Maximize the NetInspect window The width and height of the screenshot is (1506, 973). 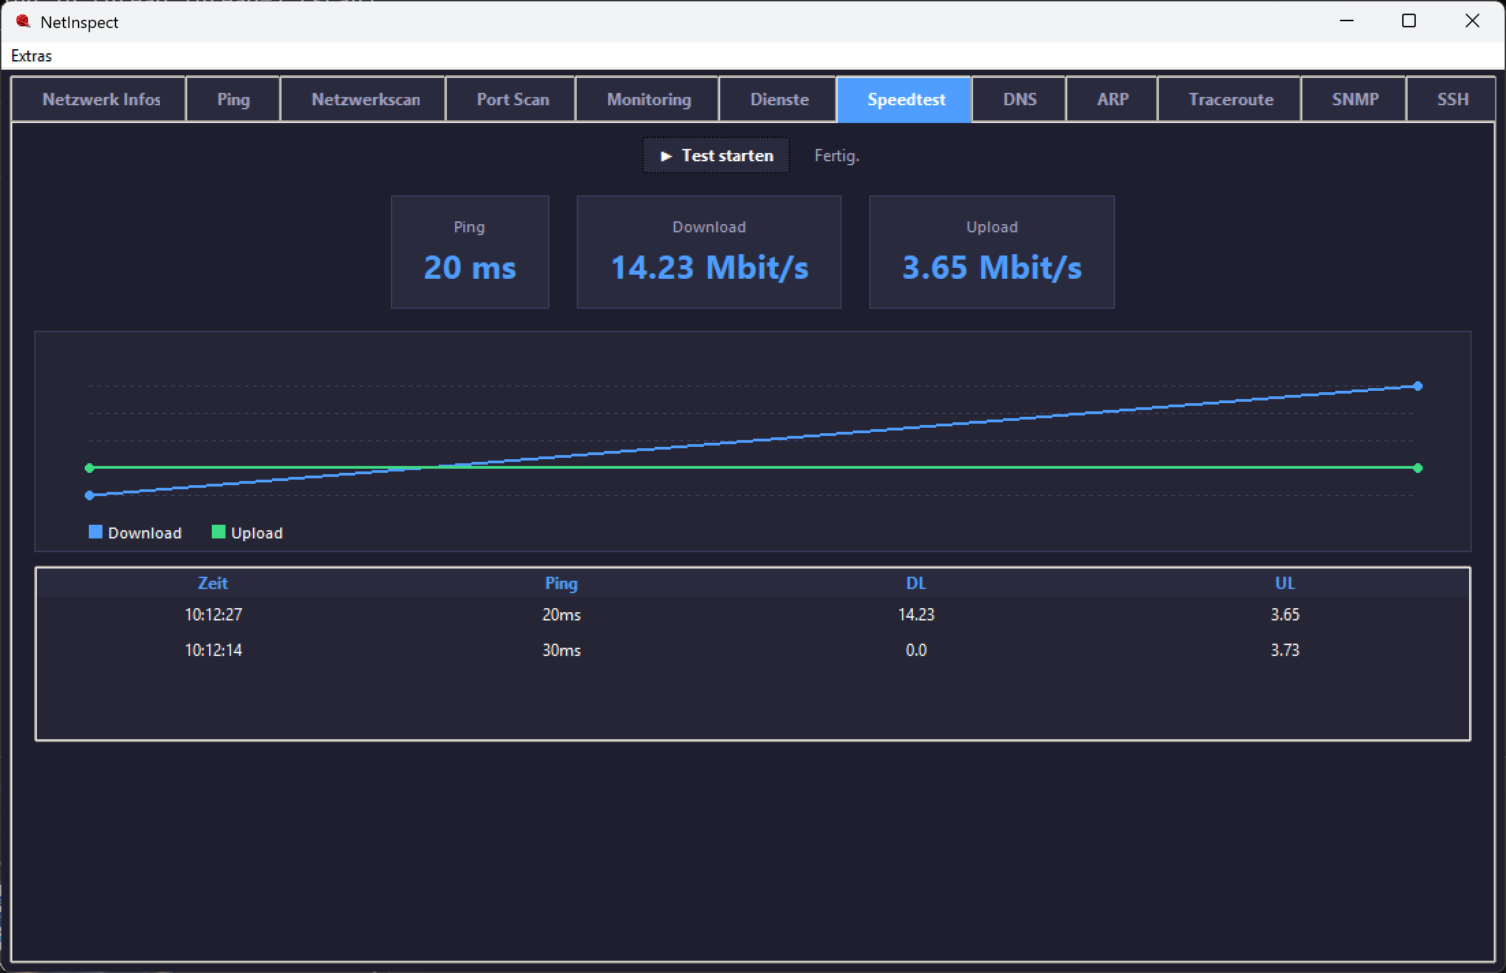click(1409, 21)
